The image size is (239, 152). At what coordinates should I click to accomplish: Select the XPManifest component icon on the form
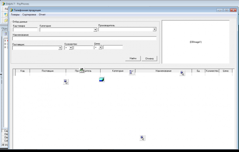[x=82, y=70]
